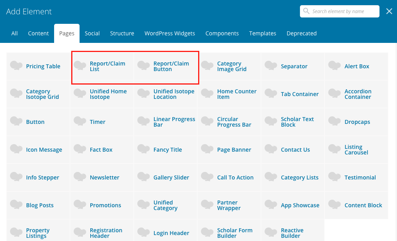
Task: Click the Testimonial element icon
Action: (335, 177)
